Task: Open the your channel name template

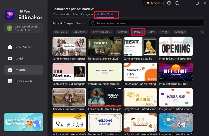Action: point(105,72)
